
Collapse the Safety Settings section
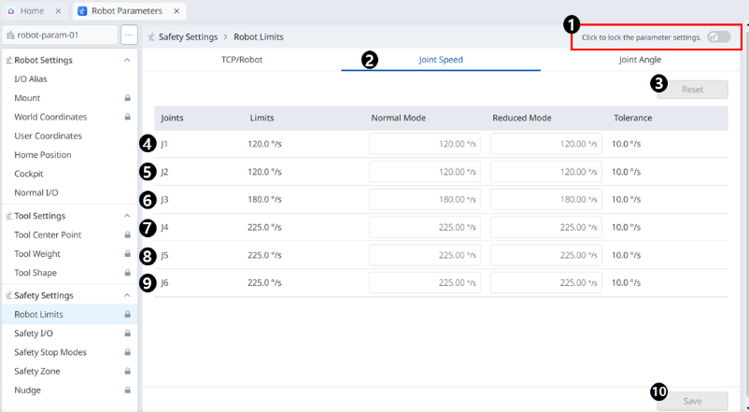click(127, 295)
